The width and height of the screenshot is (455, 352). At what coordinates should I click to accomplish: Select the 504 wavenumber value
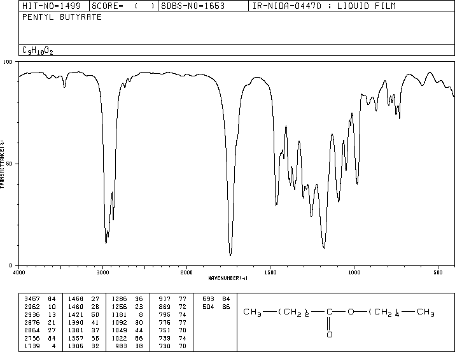pos(208,307)
